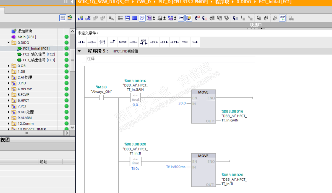This screenshot has height=193, width=332.
Task: Select 5.PCWP folder in tree
Action: [x=24, y=95]
